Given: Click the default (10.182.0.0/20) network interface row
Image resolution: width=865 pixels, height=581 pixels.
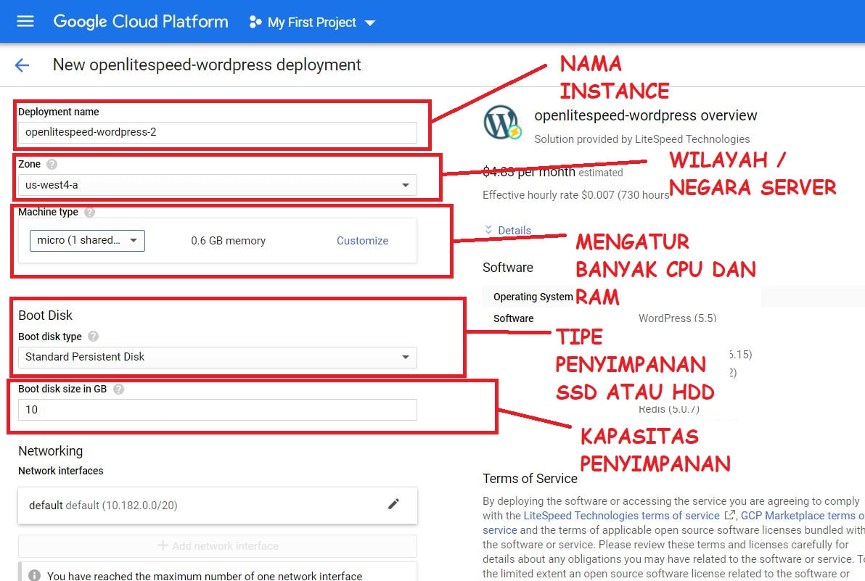Looking at the screenshot, I should tap(218, 506).
